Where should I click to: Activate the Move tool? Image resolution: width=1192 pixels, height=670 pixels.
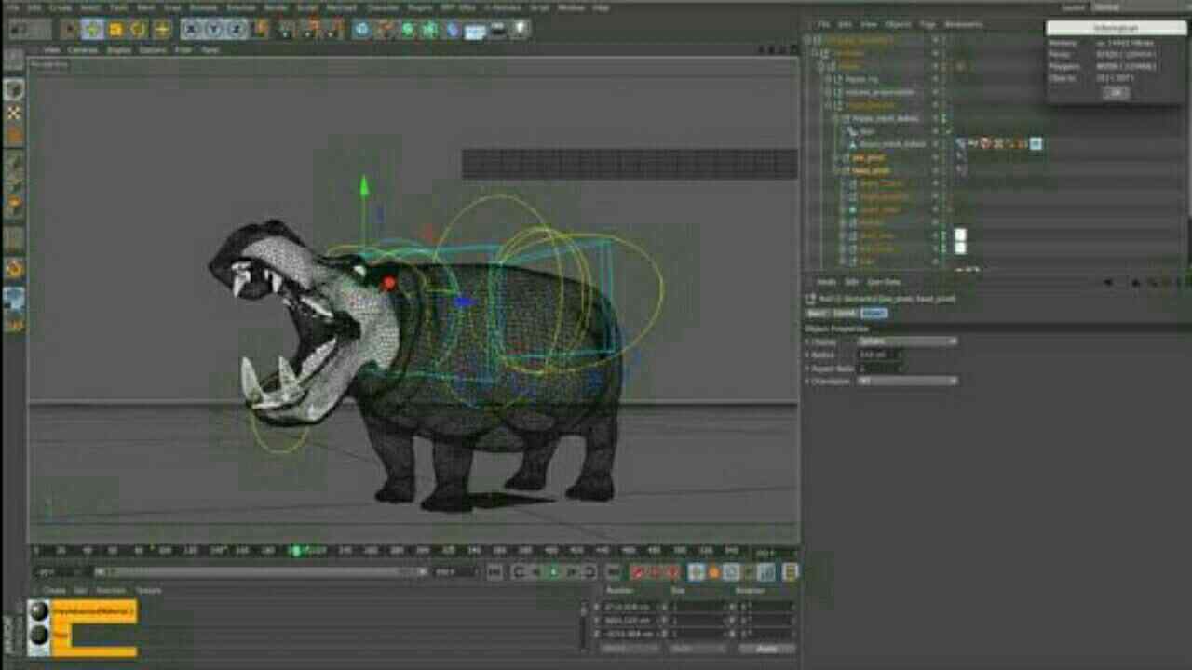point(92,29)
